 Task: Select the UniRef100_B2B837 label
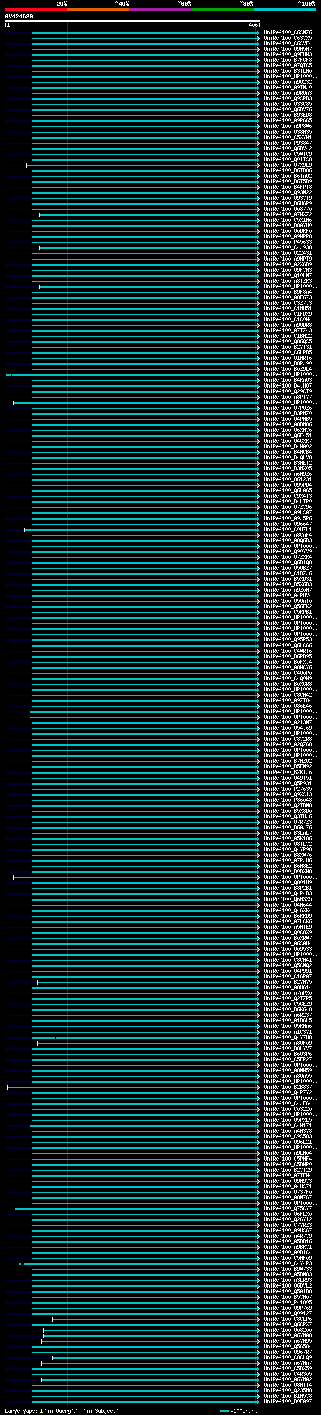(288, 1087)
